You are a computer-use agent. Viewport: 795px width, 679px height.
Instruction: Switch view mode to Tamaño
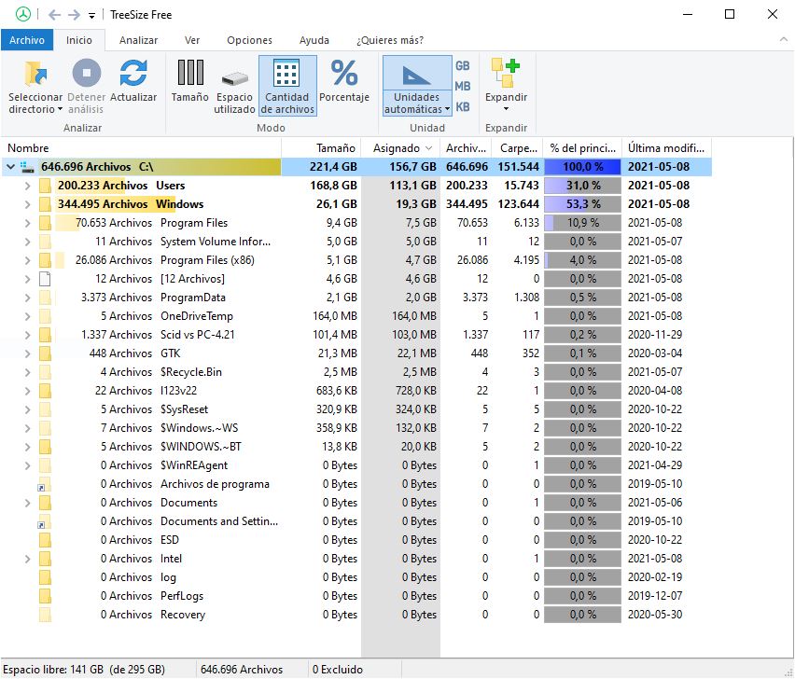click(x=189, y=74)
